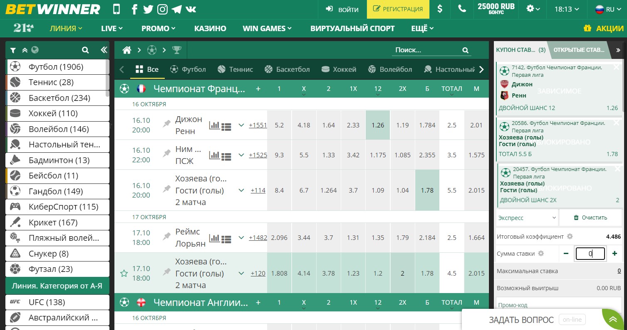Switch to Теннис sport tab
This screenshot has height=330, width=627.
tap(235, 69)
